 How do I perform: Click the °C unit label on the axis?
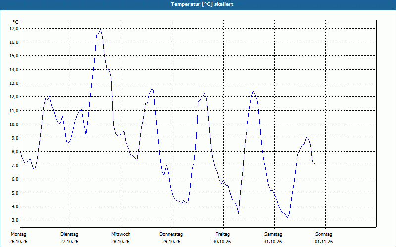[x=16, y=22]
